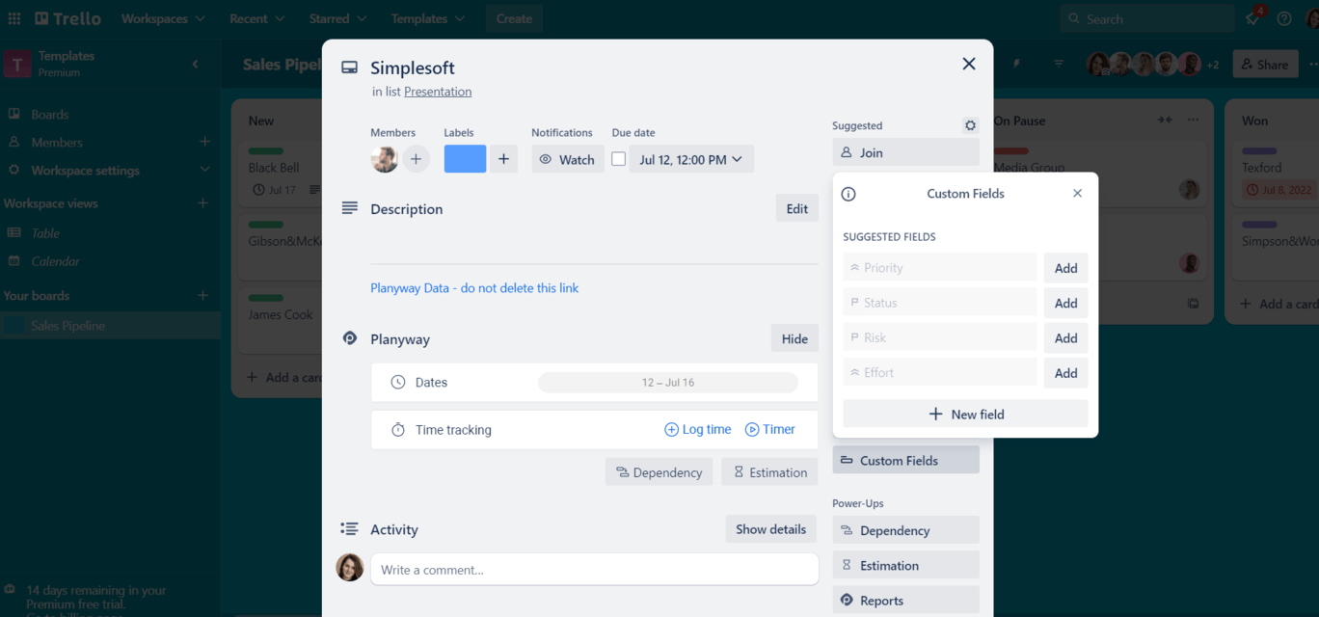This screenshot has height=617, width=1319.
Task: Open the notifications bell icon
Action: point(1252,18)
